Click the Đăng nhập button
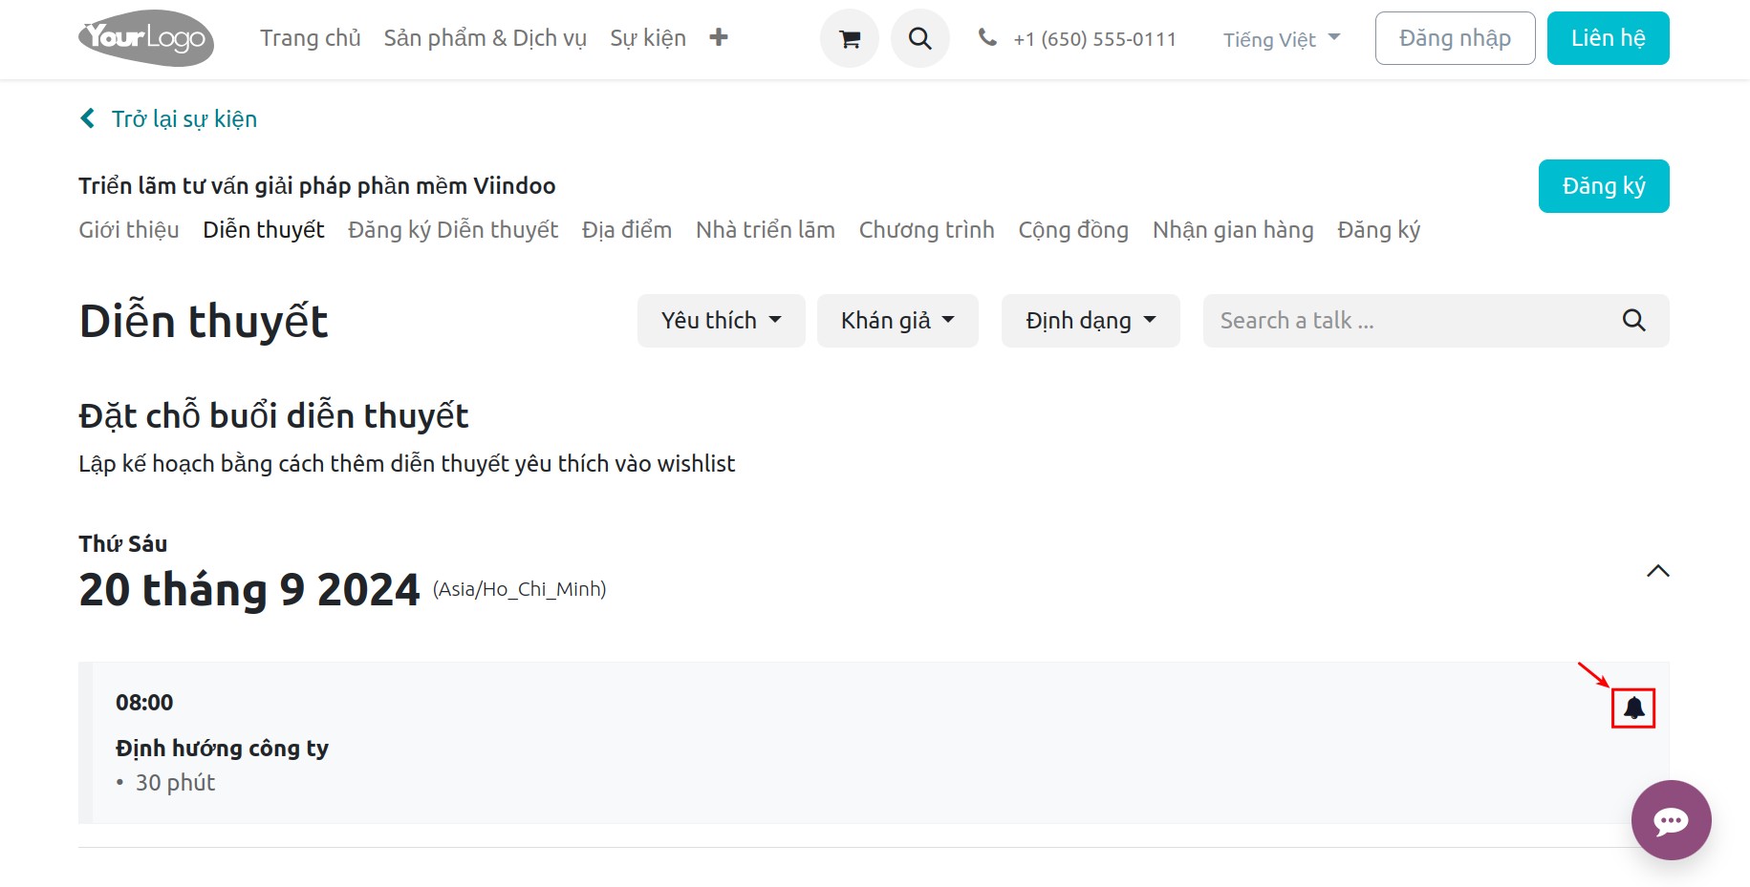The width and height of the screenshot is (1750, 887). (x=1455, y=38)
